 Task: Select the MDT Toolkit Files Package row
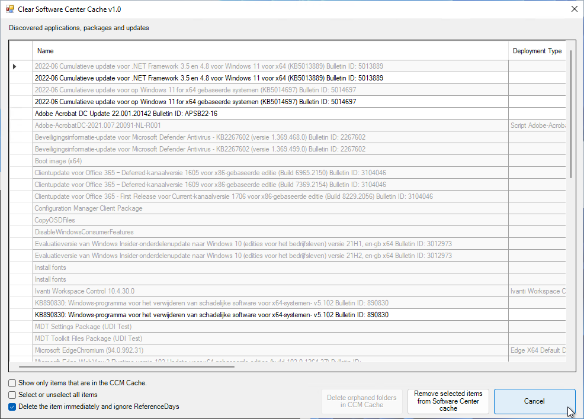pos(88,339)
